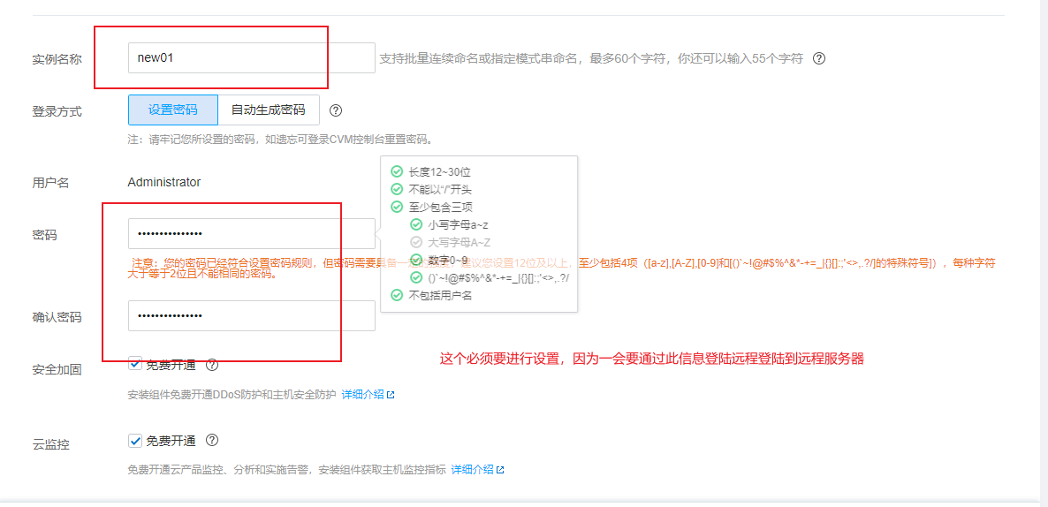Select the 设置密码 login option
This screenshot has height=507, width=1048.
[173, 110]
